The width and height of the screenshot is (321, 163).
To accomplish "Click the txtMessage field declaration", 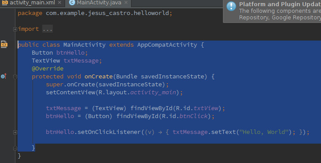I will pyautogui.click(x=67, y=61).
